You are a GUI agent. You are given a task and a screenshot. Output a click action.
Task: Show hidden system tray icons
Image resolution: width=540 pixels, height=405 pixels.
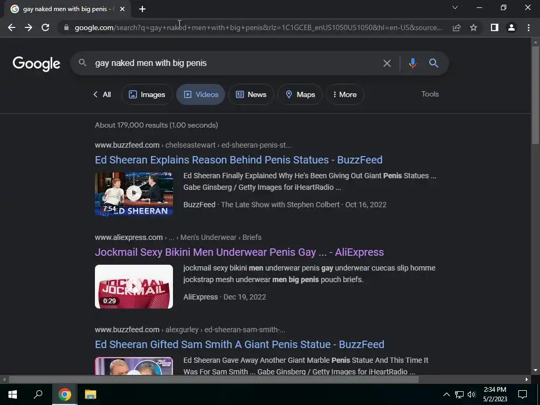tap(446, 394)
